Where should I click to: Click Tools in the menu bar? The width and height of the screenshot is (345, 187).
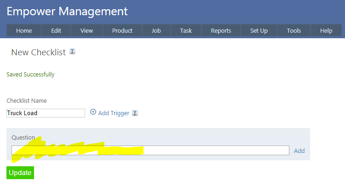click(x=294, y=30)
